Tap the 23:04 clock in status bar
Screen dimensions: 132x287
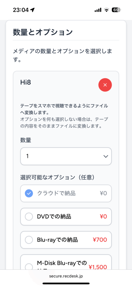pyautogui.click(x=21, y=10)
